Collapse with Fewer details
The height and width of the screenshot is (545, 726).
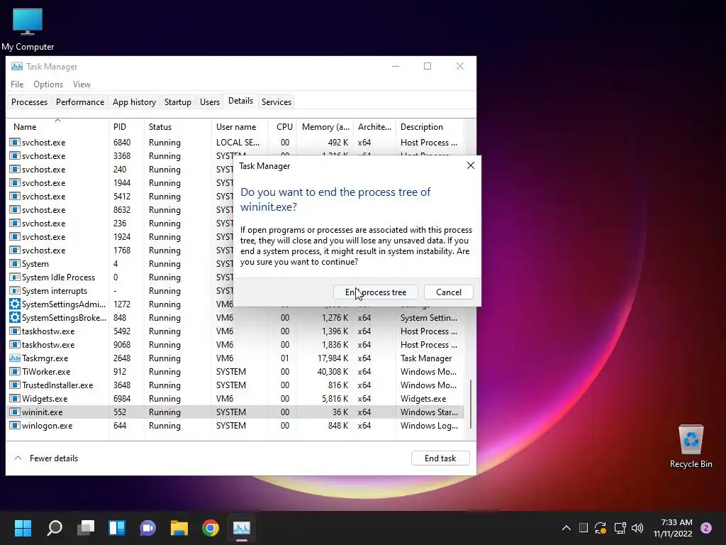pyautogui.click(x=46, y=458)
